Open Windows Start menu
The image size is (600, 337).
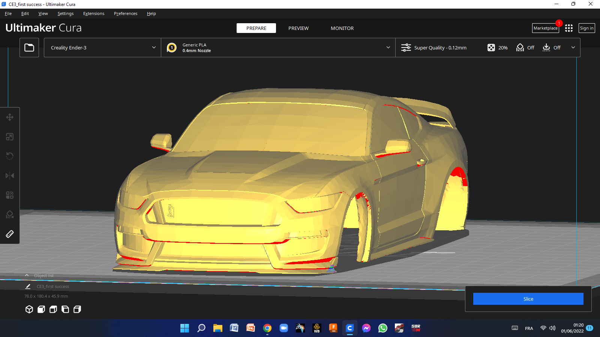184,328
